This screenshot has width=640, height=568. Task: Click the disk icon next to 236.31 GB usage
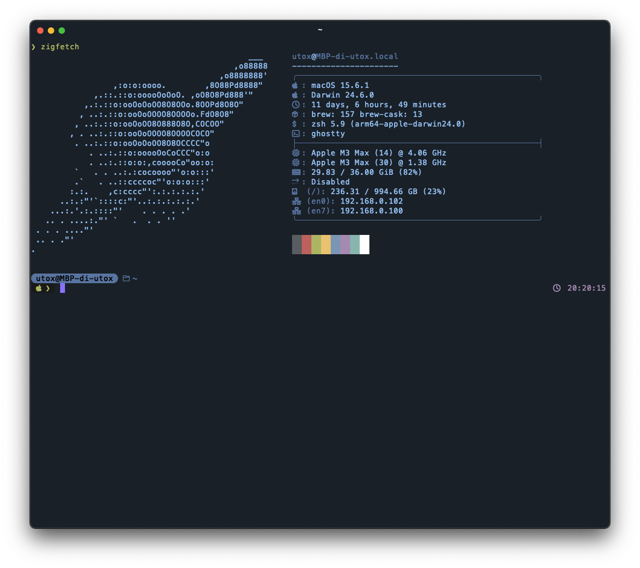295,191
